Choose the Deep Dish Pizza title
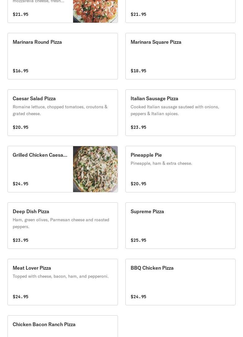The width and height of the screenshot is (243, 337). click(x=31, y=211)
